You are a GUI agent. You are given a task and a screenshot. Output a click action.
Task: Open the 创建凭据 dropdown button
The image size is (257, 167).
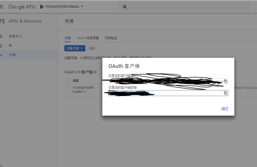point(75,48)
